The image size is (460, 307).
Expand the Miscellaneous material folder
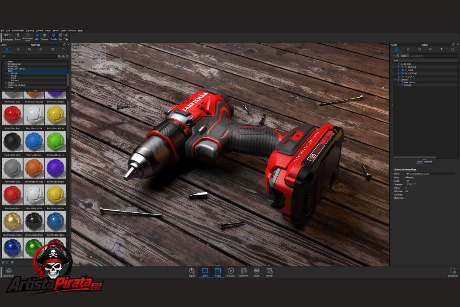[x=6, y=64]
